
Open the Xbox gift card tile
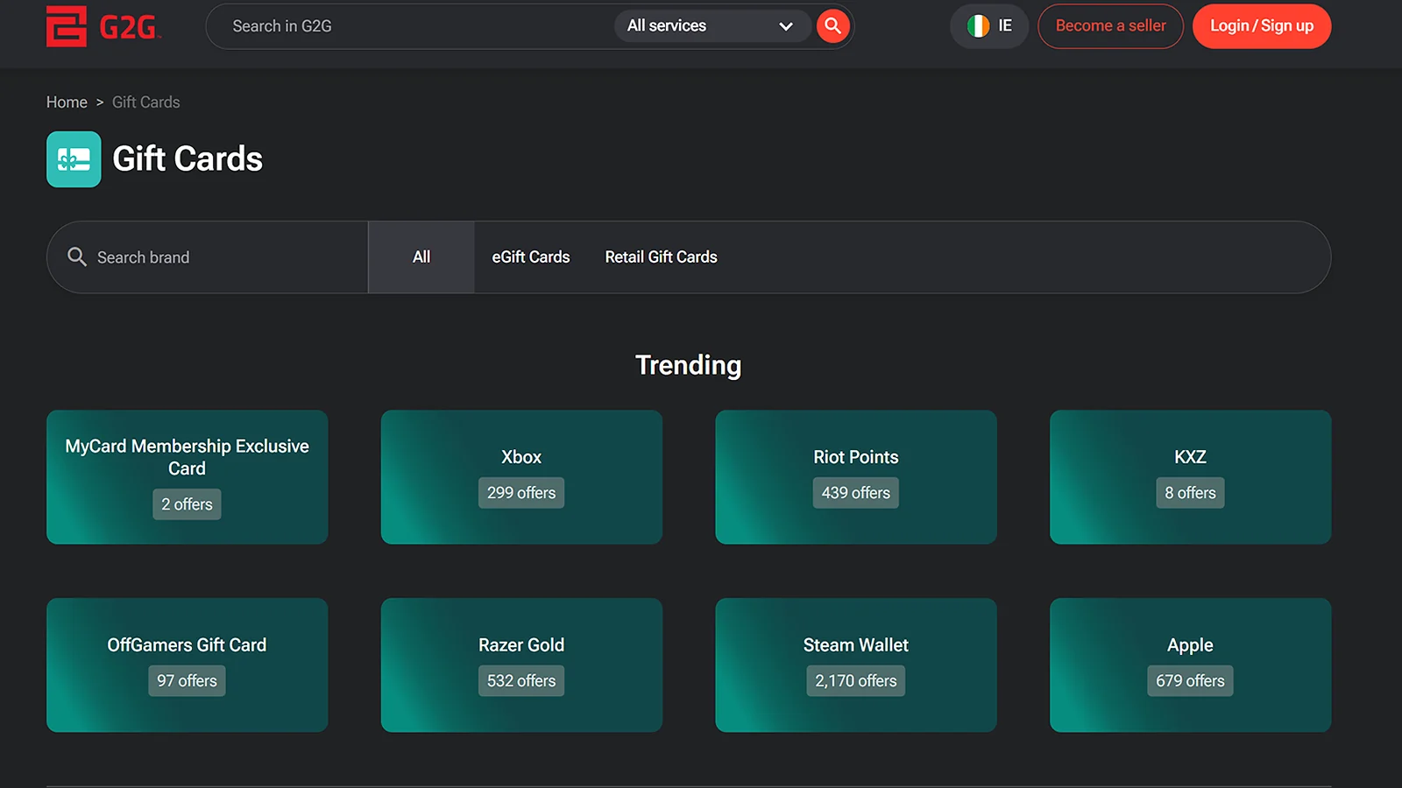(x=521, y=476)
